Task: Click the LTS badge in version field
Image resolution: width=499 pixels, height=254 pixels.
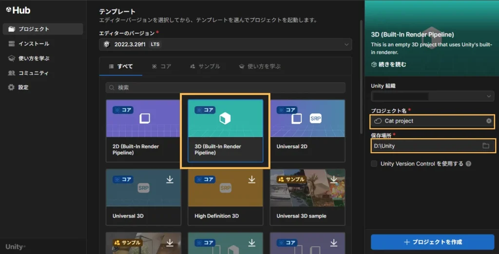Action: pyautogui.click(x=155, y=44)
